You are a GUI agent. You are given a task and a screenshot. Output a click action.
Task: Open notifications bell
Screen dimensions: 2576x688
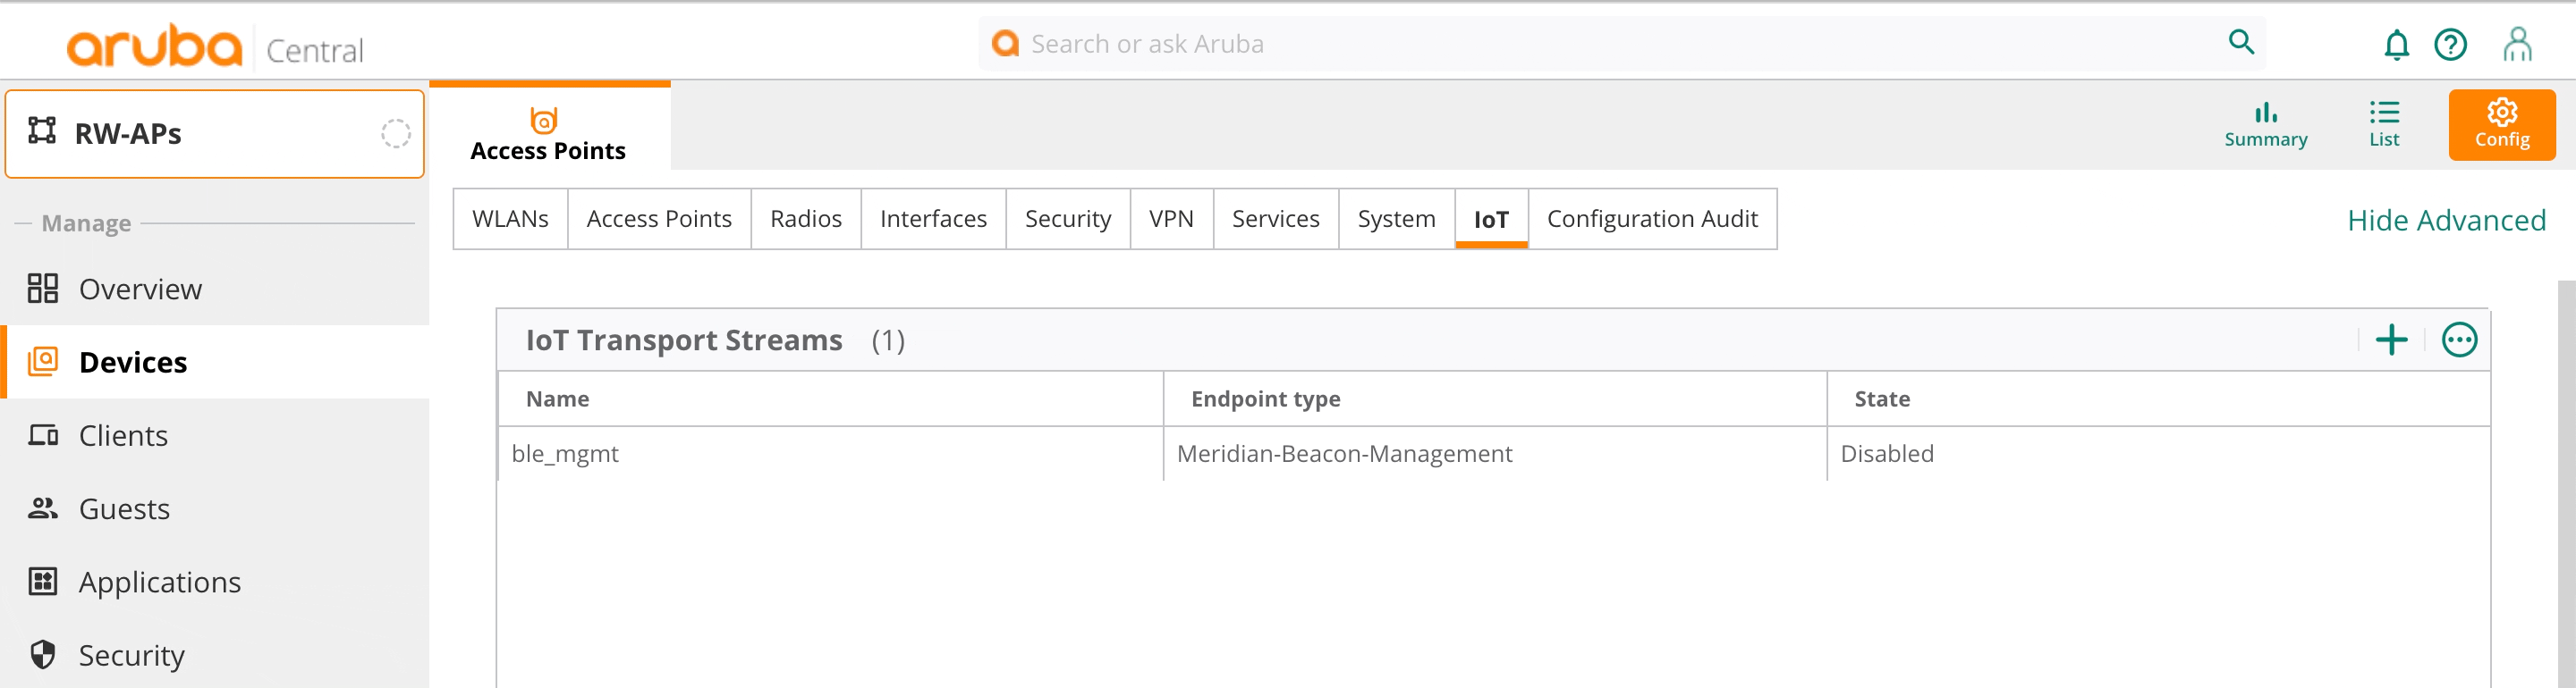point(2396,44)
